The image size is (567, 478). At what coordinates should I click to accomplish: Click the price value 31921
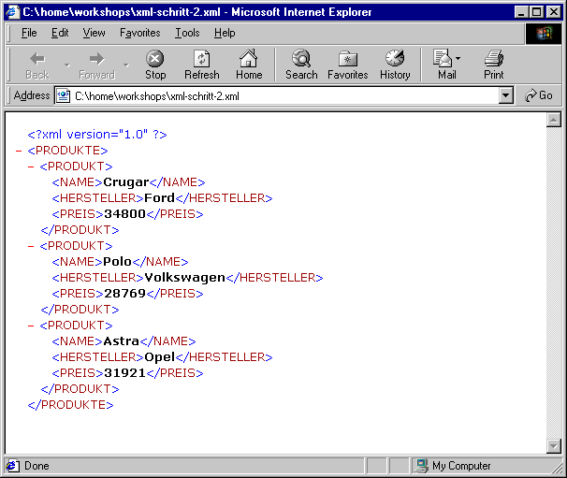pyautogui.click(x=124, y=373)
